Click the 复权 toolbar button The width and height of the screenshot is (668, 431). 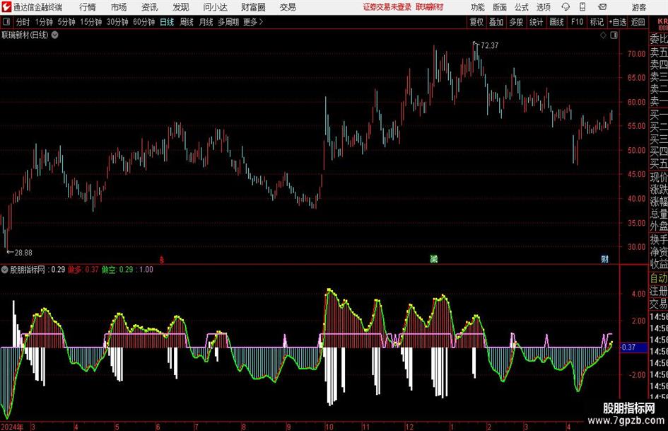pyautogui.click(x=476, y=22)
